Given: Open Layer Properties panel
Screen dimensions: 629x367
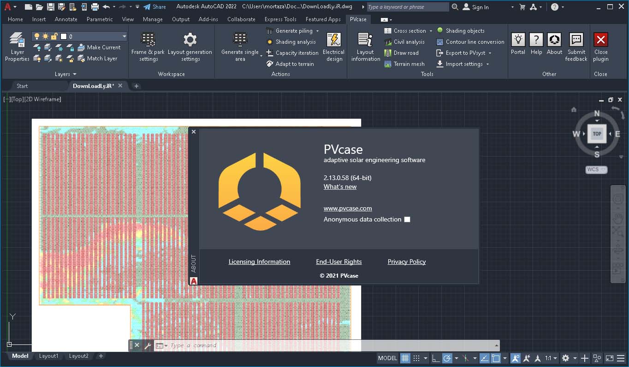Looking at the screenshot, I should [17, 47].
